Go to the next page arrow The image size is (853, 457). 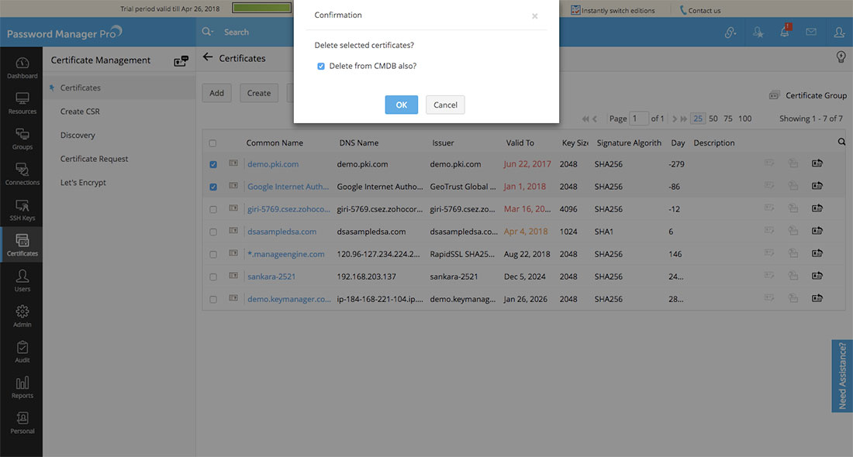675,119
